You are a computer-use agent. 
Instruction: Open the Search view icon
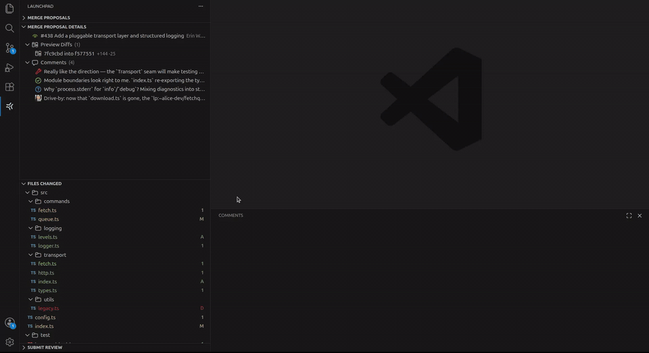[x=9, y=28]
